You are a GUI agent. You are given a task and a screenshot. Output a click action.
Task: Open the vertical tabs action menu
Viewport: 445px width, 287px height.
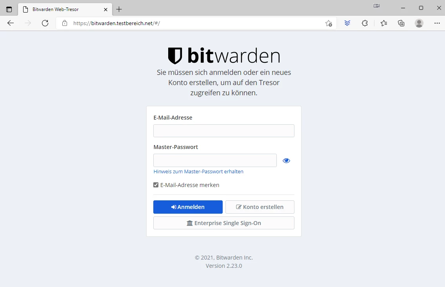9,9
